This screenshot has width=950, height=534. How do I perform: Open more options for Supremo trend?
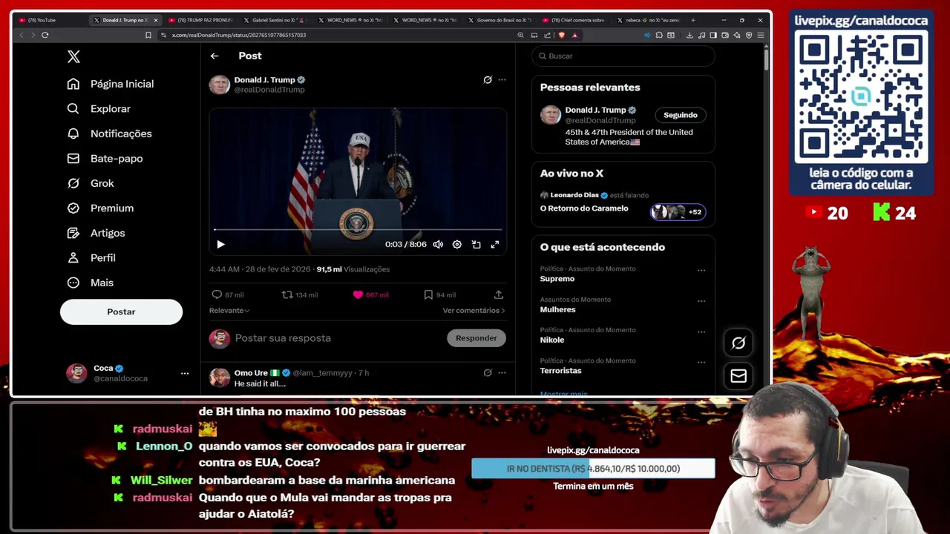coord(701,270)
